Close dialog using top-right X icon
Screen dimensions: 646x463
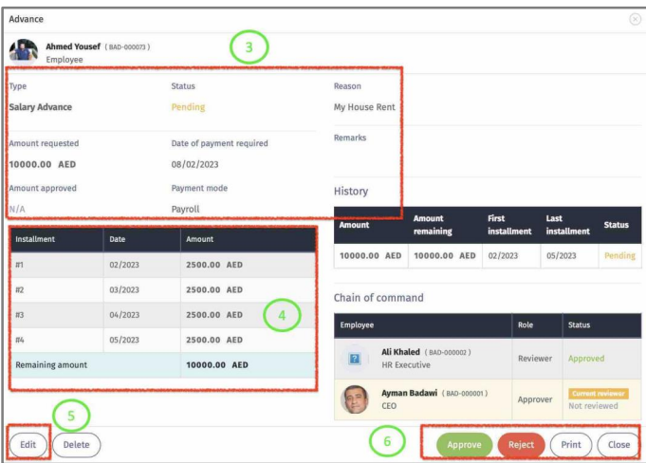point(635,19)
